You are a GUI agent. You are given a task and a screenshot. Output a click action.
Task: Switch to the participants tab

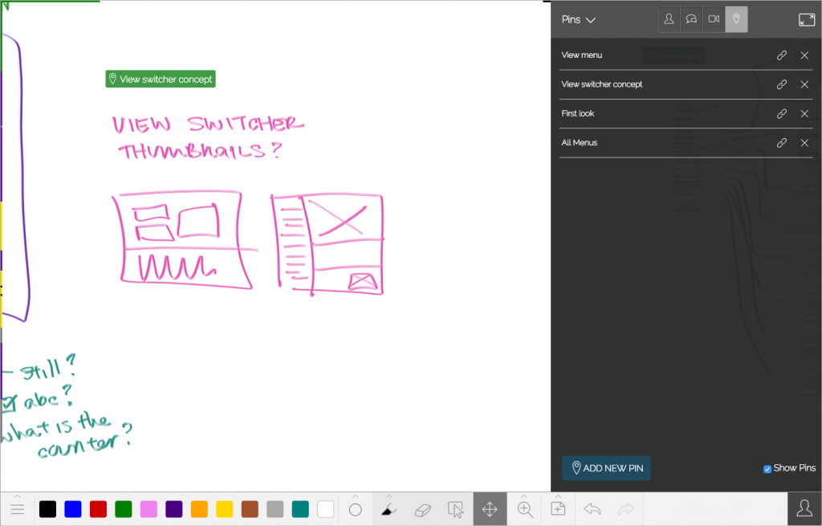tap(669, 19)
